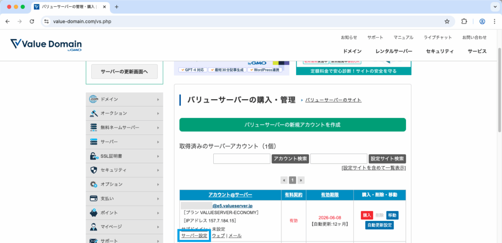This screenshot has height=243, width=502.
Task: Open the ドメイン sidebar item icon
Action: (94, 100)
